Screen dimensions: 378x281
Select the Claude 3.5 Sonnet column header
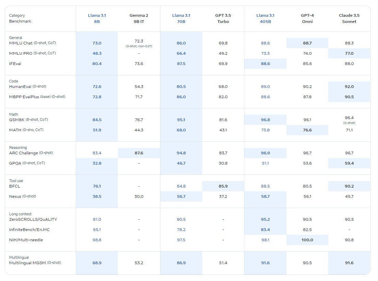(349, 18)
